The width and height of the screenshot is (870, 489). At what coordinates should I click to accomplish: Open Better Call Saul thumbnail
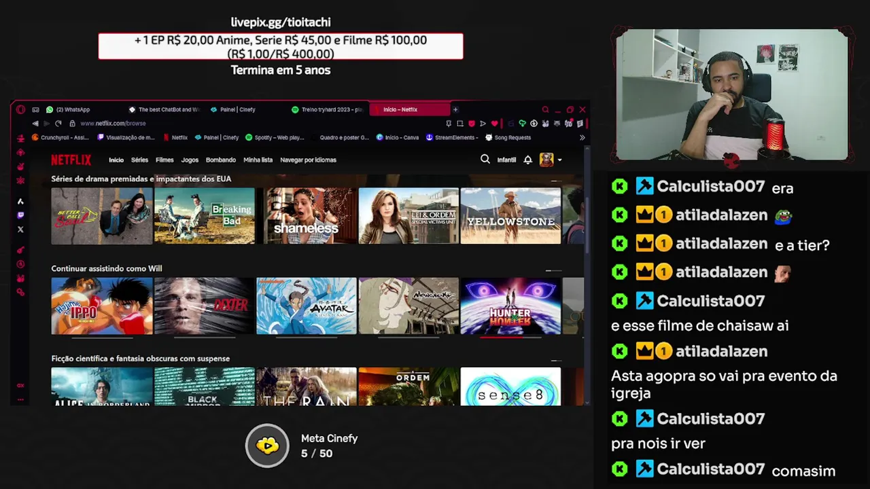coord(102,216)
